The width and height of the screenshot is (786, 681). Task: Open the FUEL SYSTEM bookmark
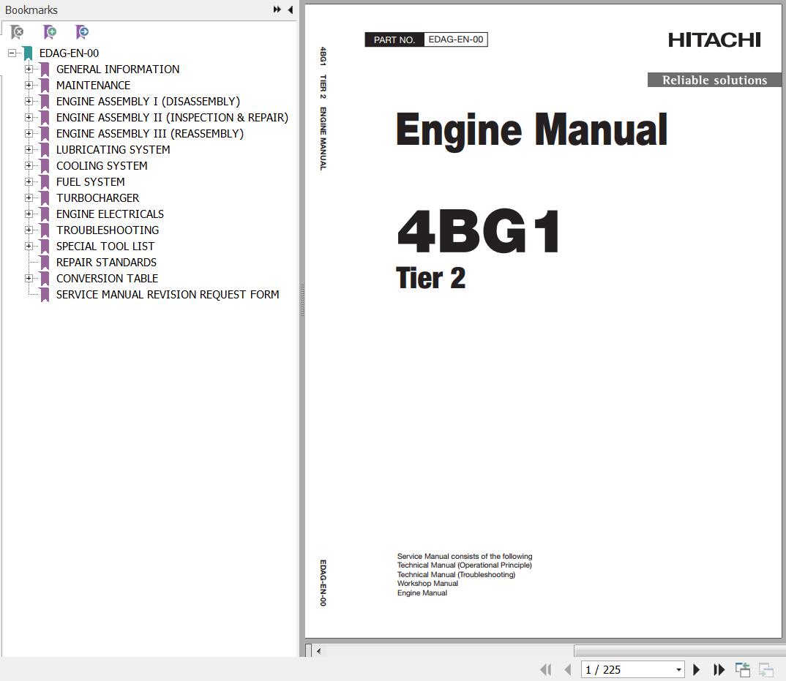click(x=90, y=182)
